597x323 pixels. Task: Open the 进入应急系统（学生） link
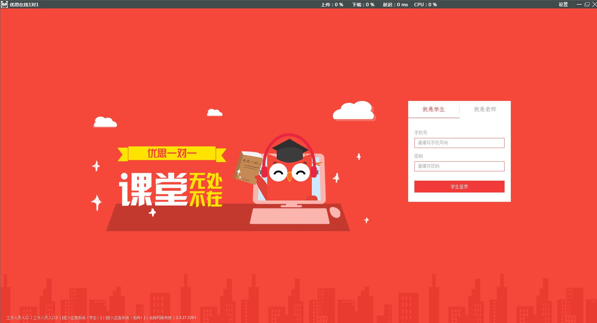click(82, 318)
